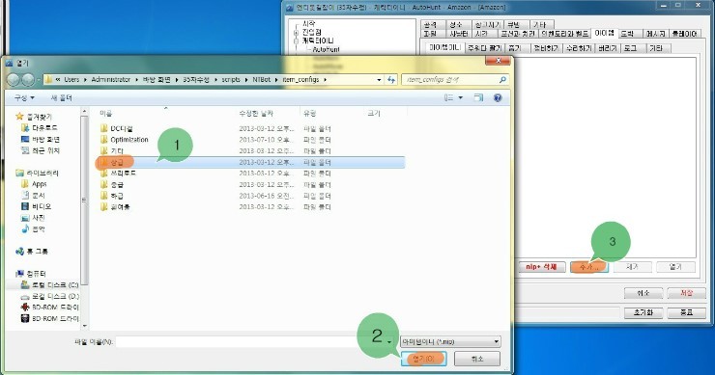Open the view options dropdown arrow
Viewport: 715px width, 375px height.
461,97
